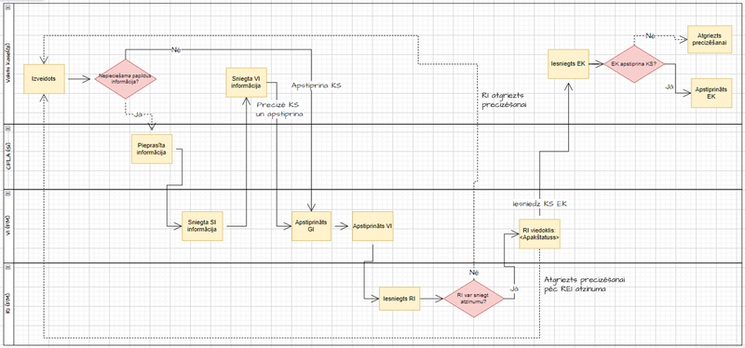Collapse the RI (FM) swimlane

8,267
